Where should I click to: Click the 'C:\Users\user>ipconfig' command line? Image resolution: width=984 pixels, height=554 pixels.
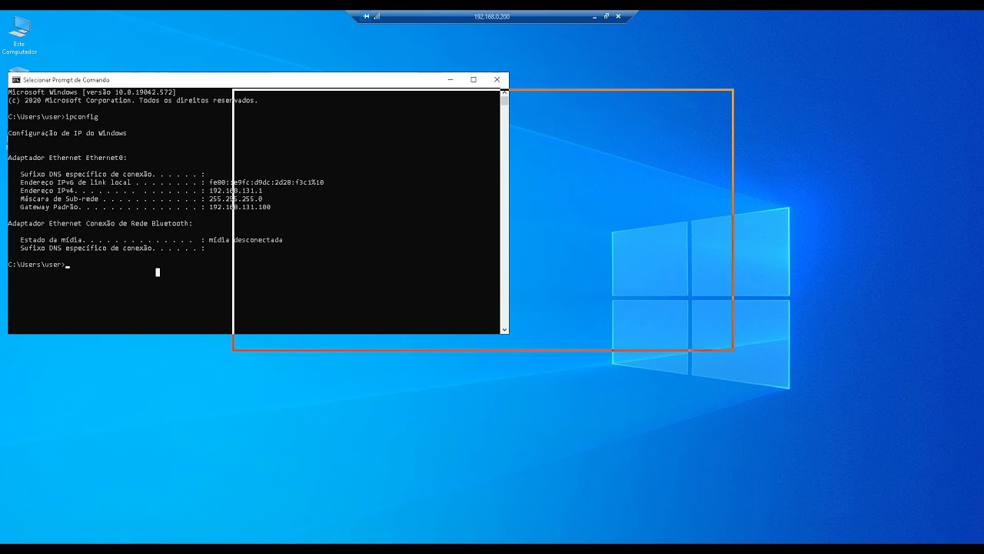(x=53, y=117)
